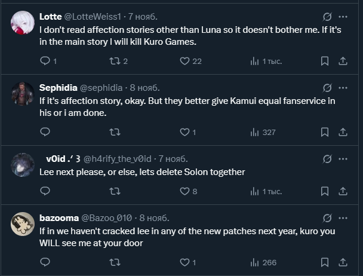Open more options on Sephidia's tweet
The width and height of the screenshot is (363, 276).
(x=343, y=88)
